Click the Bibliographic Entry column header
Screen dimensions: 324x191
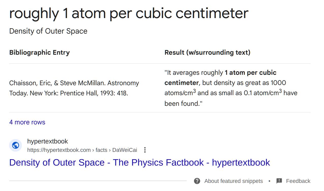39,52
